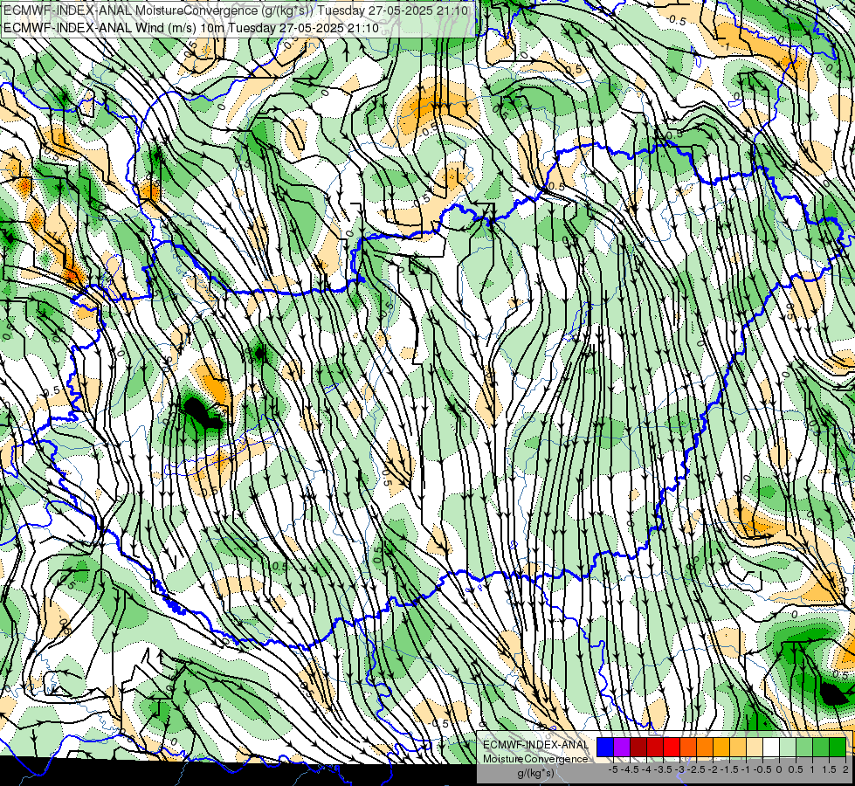This screenshot has height=786, width=855.
Task: Select the purple legend swatch
Action: click(x=622, y=747)
